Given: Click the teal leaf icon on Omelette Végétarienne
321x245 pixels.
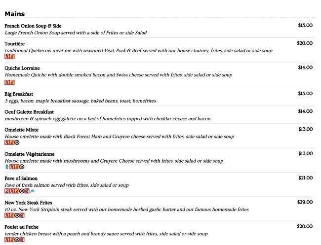Looking at the screenshot, I should 6,167.
